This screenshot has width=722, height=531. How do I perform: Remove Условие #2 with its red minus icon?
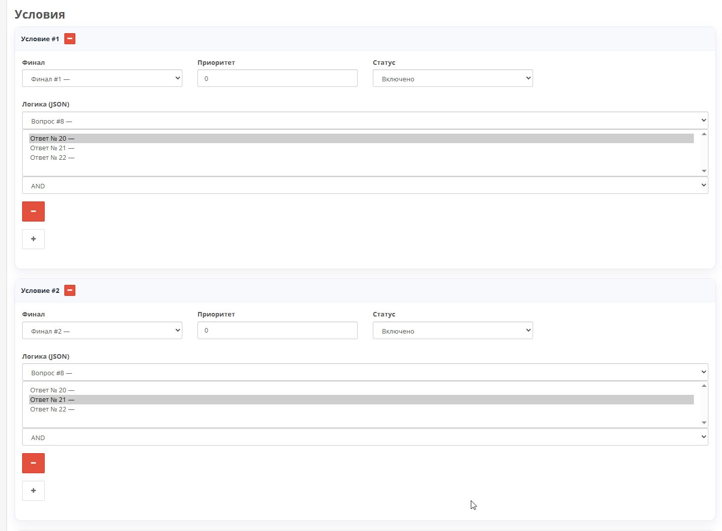coord(70,290)
